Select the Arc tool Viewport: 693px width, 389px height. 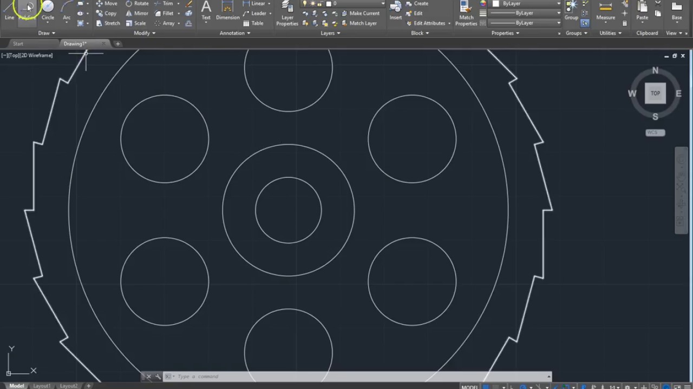click(67, 11)
